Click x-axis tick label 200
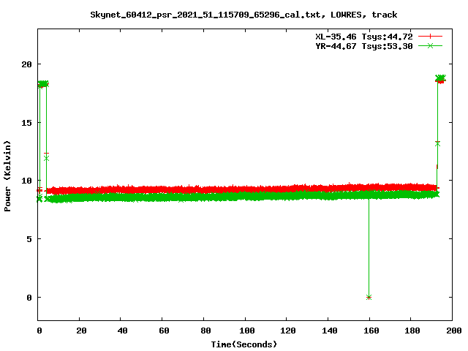 click(x=454, y=331)
